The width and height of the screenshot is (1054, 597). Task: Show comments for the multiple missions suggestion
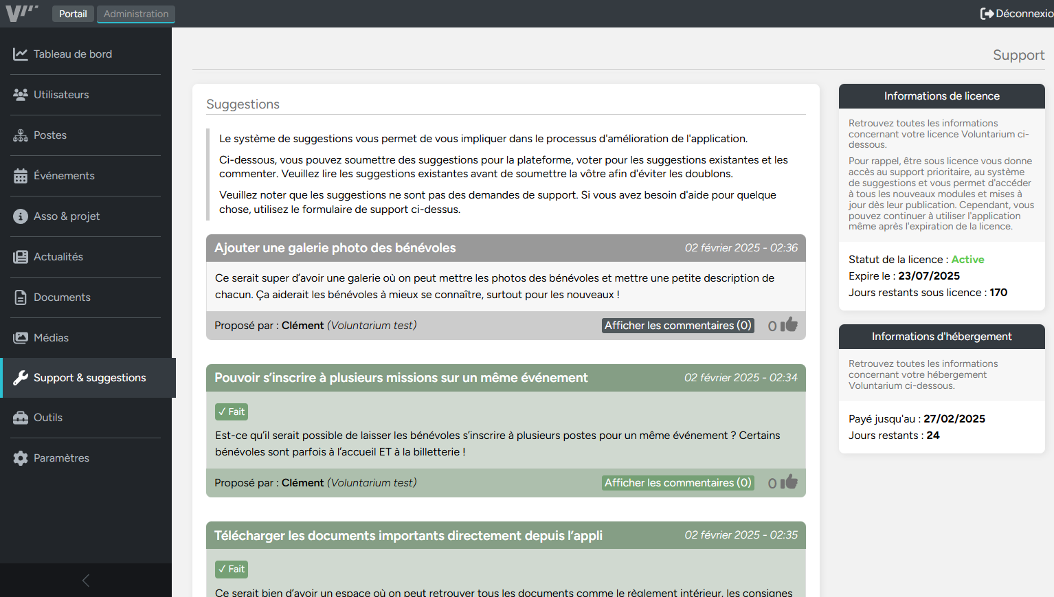click(677, 482)
